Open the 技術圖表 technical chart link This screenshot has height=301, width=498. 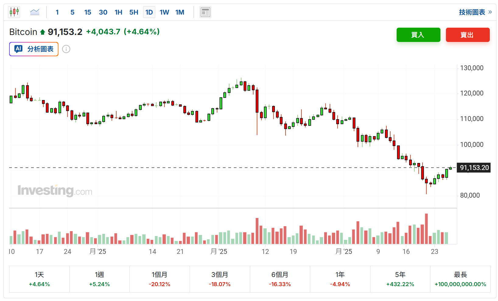coord(472,12)
